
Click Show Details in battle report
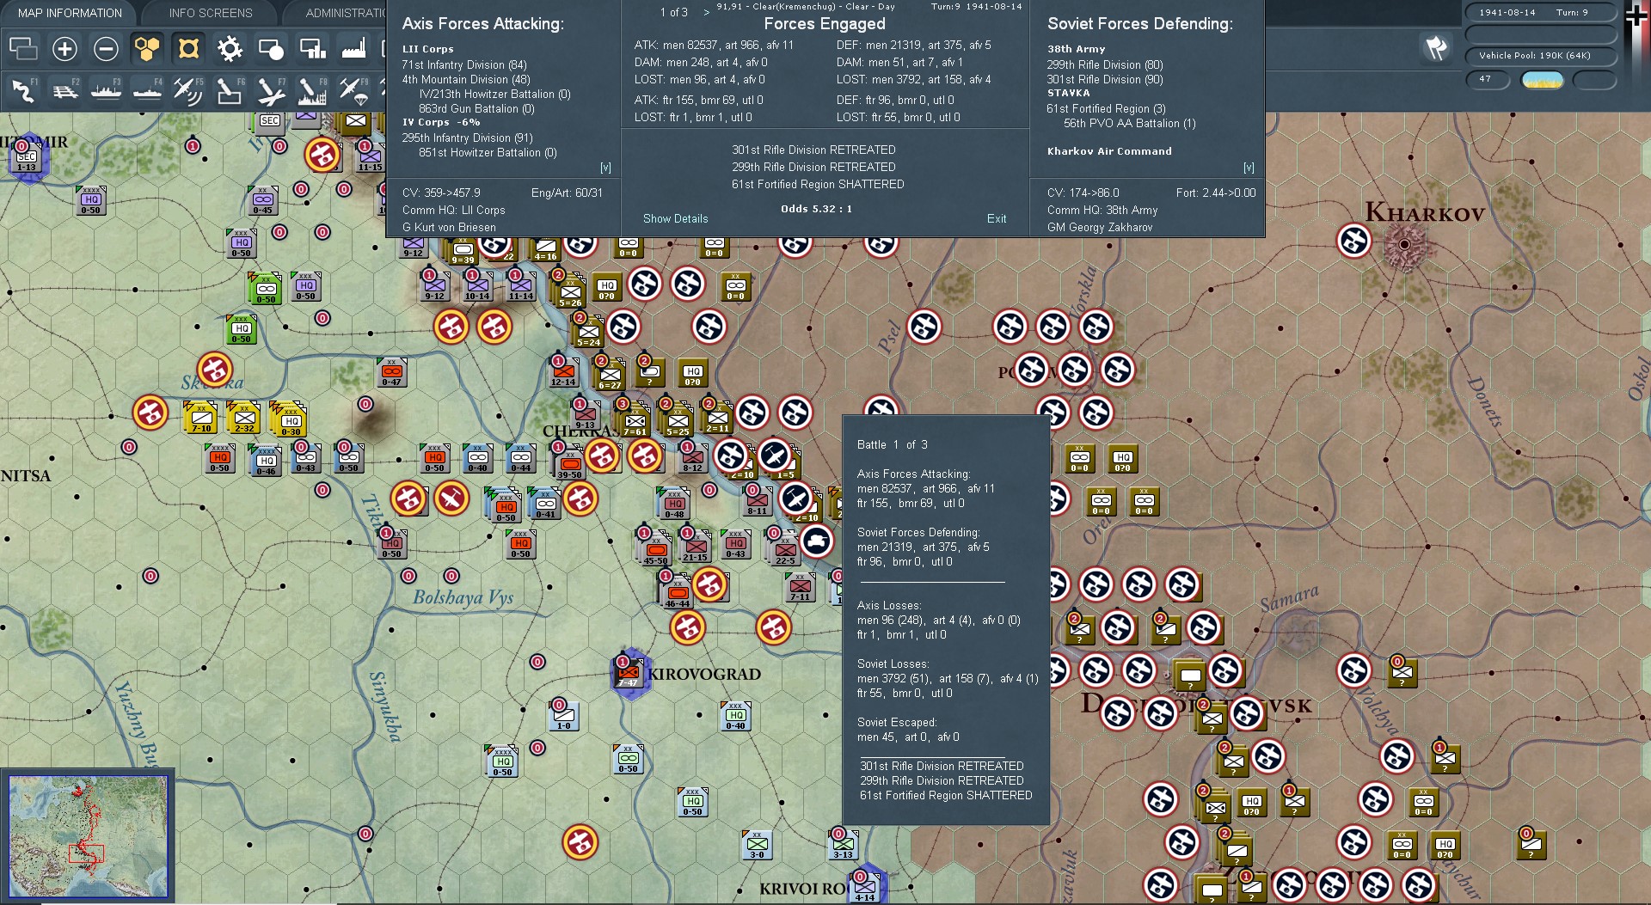point(675,218)
